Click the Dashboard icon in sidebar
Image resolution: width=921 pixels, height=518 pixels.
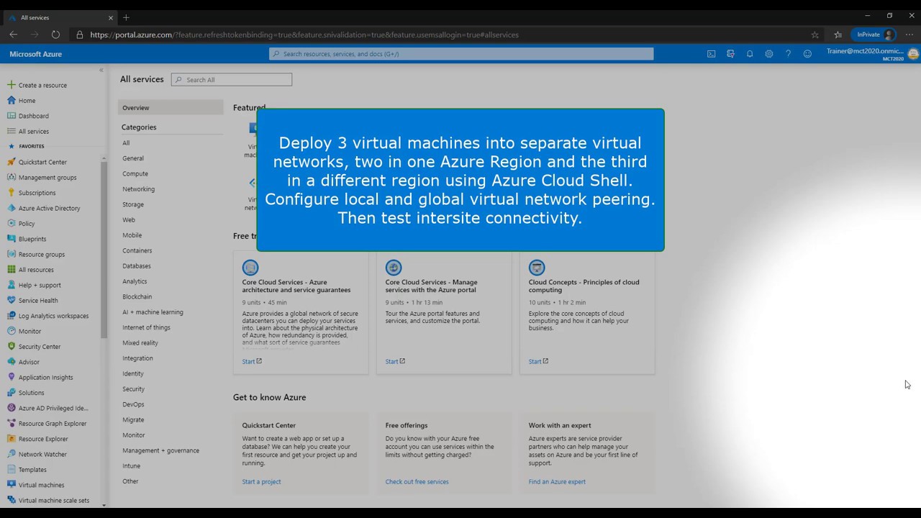click(11, 116)
